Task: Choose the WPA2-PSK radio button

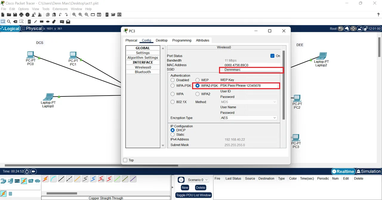Action: tap(198, 86)
